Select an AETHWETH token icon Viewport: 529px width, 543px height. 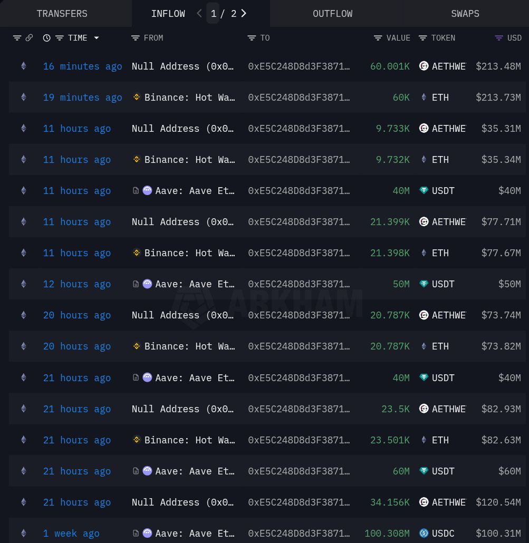424,66
